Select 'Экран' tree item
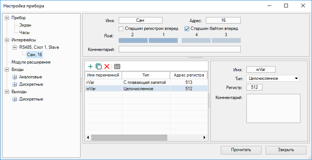Screen dimensions: 312x160 click(x=25, y=25)
